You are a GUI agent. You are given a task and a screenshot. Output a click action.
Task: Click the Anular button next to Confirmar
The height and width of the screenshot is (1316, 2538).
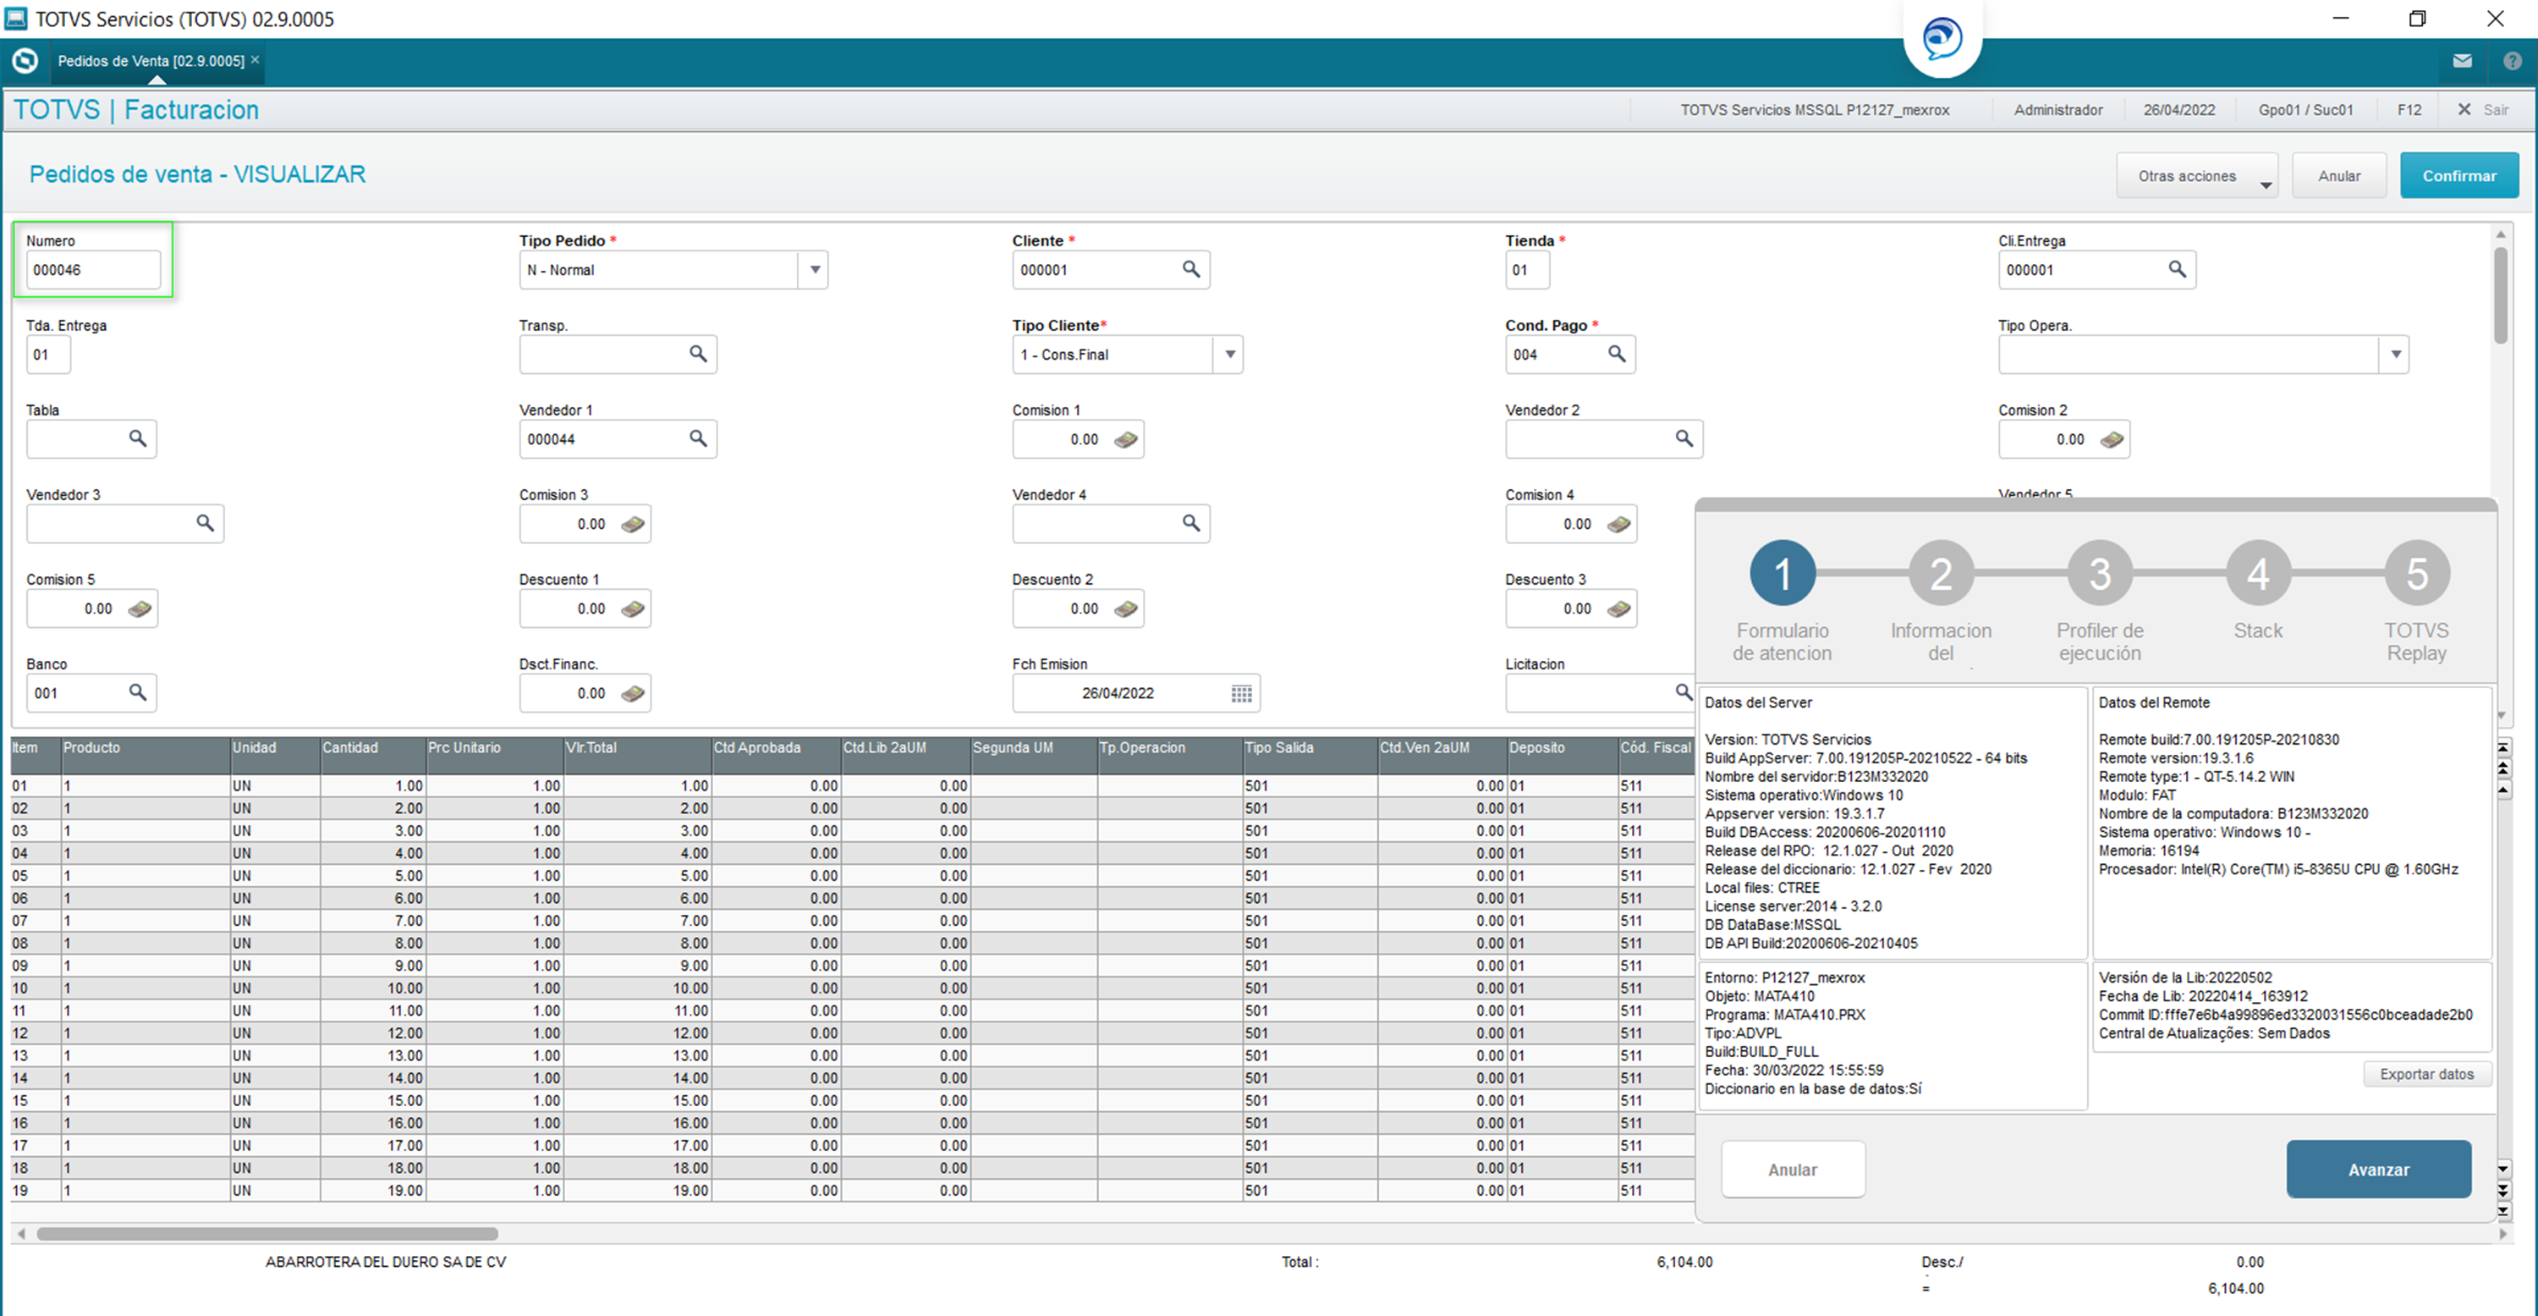coord(2338,176)
